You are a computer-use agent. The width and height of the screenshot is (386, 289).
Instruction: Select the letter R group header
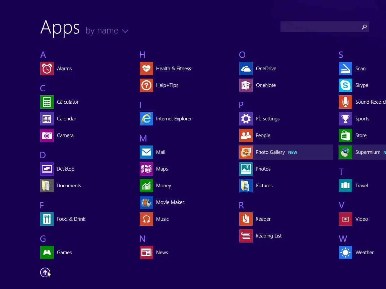[x=241, y=205]
